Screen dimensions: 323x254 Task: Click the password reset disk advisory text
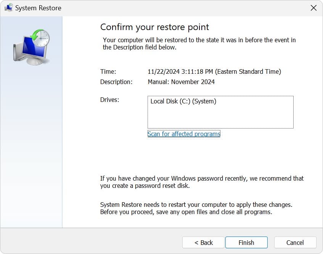click(x=201, y=182)
